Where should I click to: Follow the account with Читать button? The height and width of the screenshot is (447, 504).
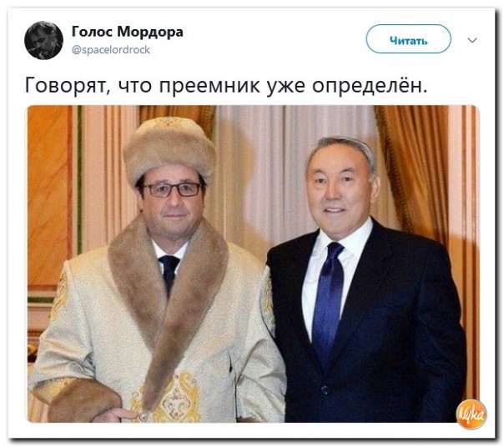coord(409,39)
